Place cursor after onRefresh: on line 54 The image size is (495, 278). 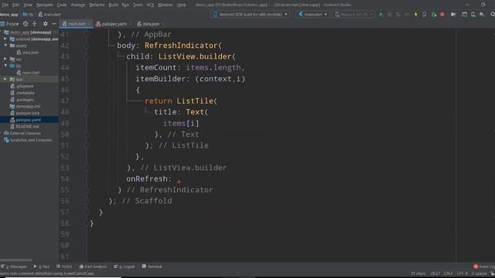pos(172,178)
